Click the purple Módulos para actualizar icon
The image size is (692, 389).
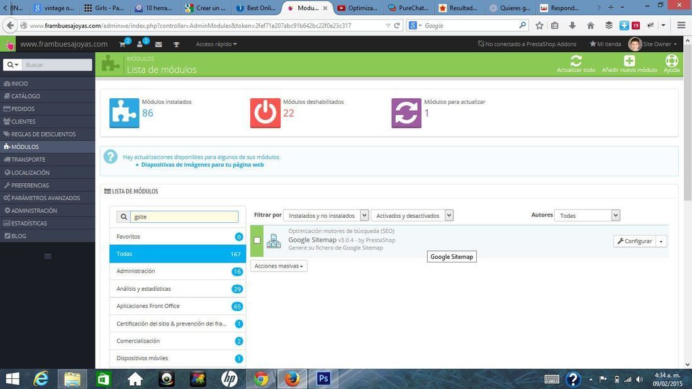click(406, 113)
